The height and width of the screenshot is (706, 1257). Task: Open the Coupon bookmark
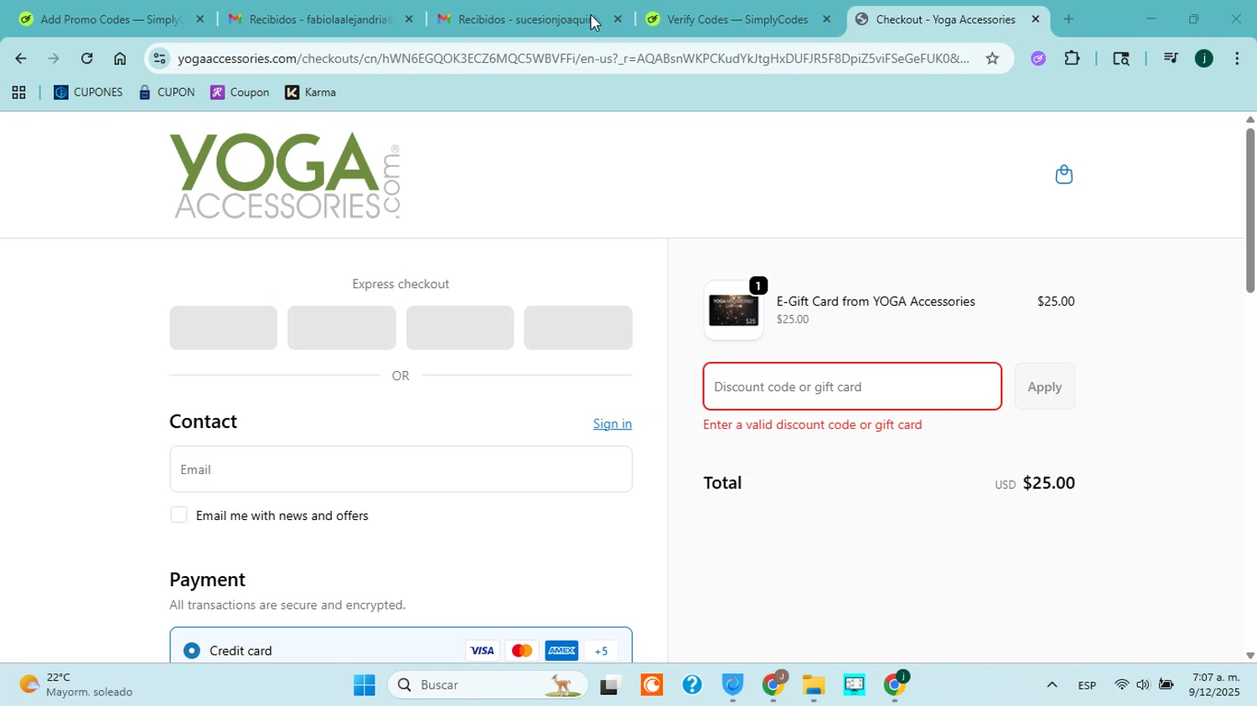(240, 93)
